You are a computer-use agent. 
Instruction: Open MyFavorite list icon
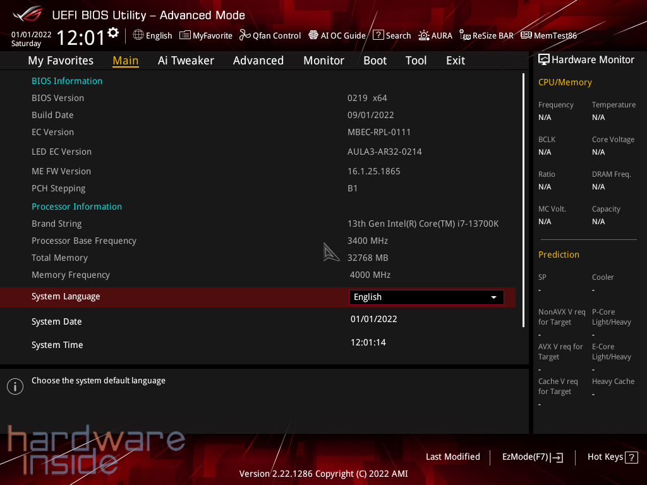coord(185,35)
